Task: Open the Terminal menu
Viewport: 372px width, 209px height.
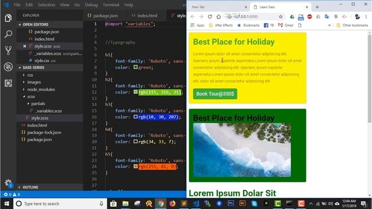Action: point(111,5)
